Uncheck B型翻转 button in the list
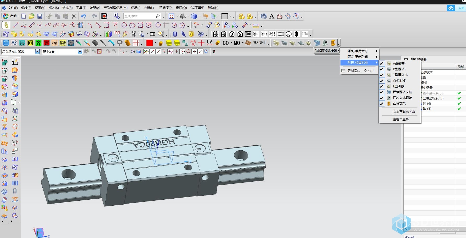 click(381, 69)
